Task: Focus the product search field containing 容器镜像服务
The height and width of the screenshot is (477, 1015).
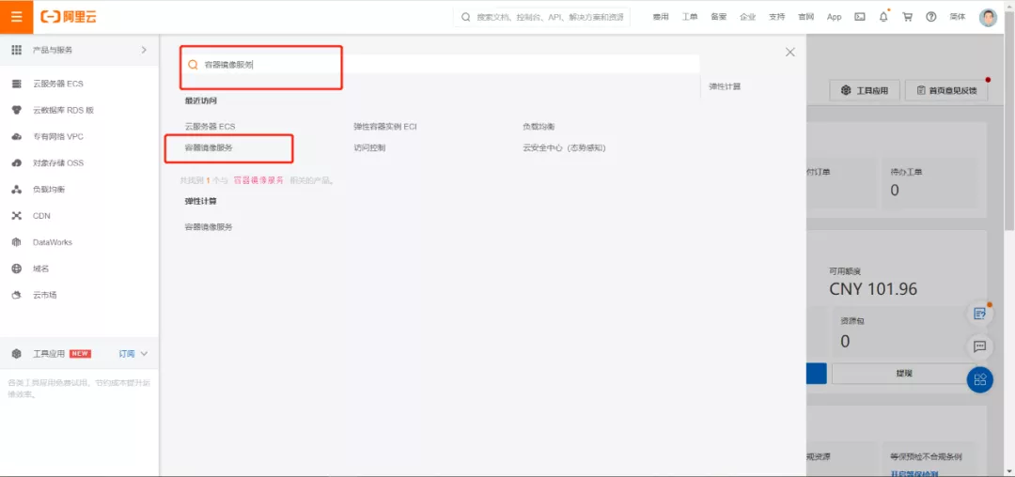Action: coord(440,65)
